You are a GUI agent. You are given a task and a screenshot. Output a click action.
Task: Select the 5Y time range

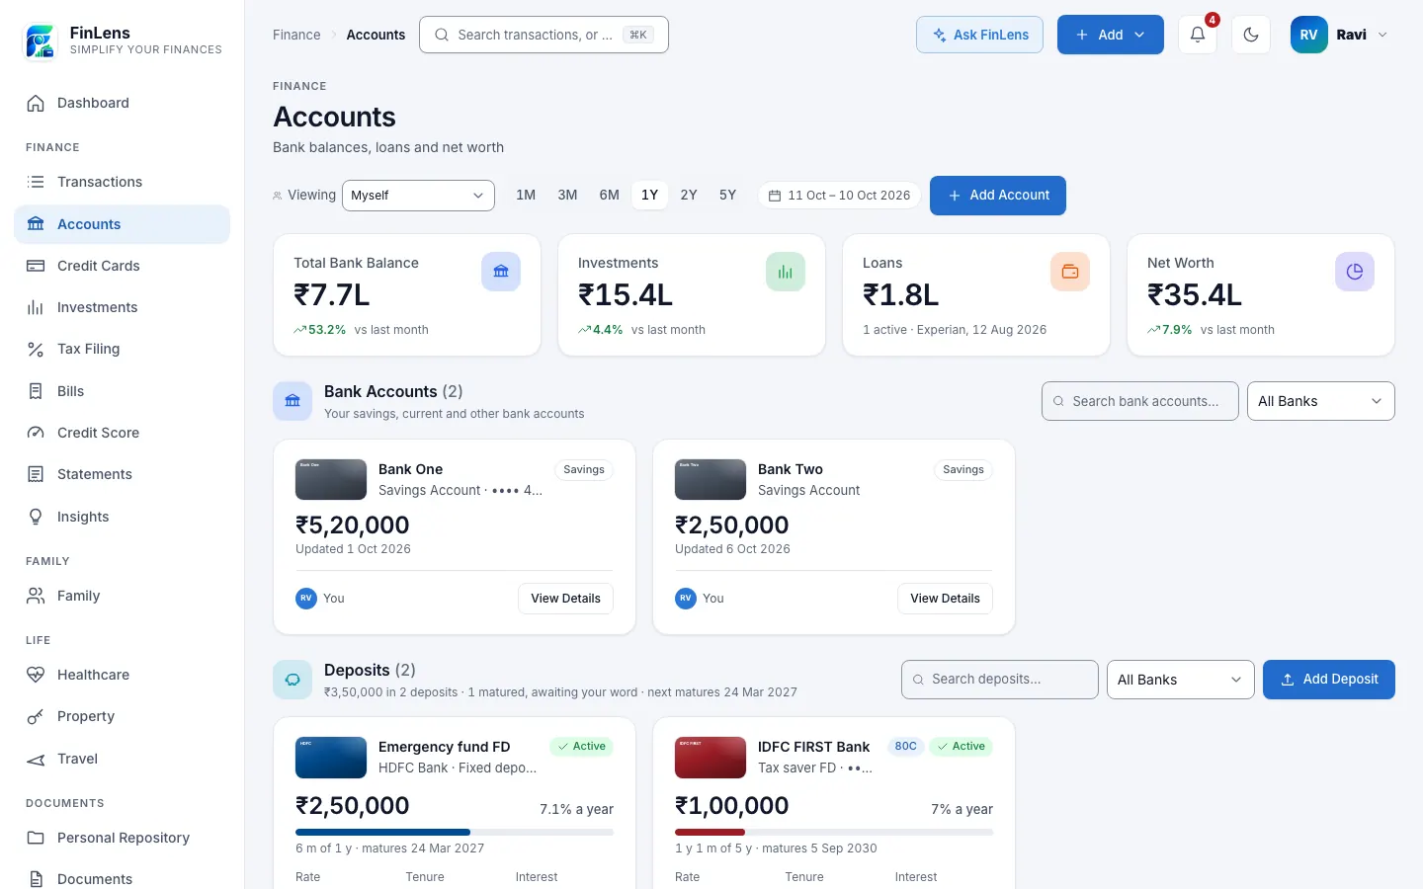tap(727, 196)
